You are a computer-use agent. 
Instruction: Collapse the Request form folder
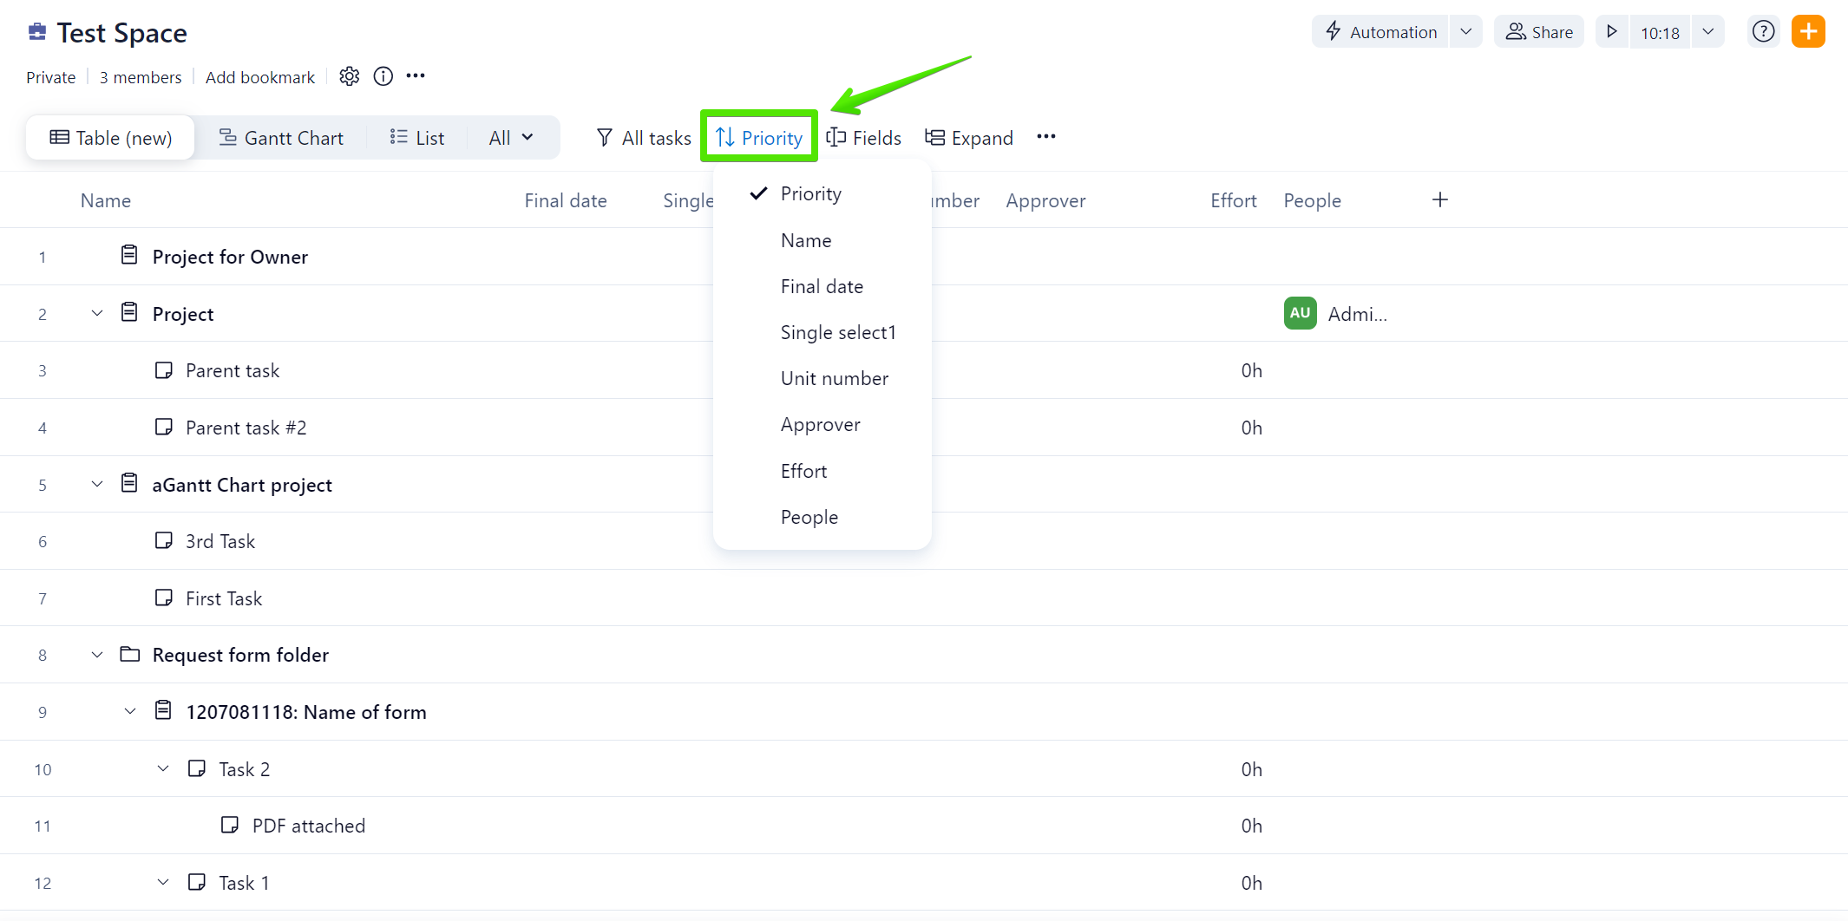click(97, 655)
